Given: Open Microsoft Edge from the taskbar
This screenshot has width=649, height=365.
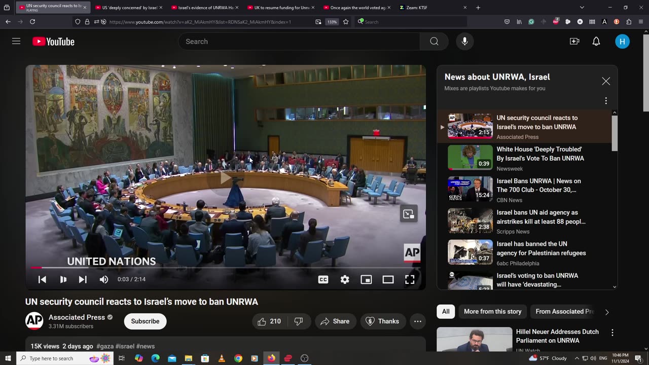Looking at the screenshot, I should click(x=155, y=358).
